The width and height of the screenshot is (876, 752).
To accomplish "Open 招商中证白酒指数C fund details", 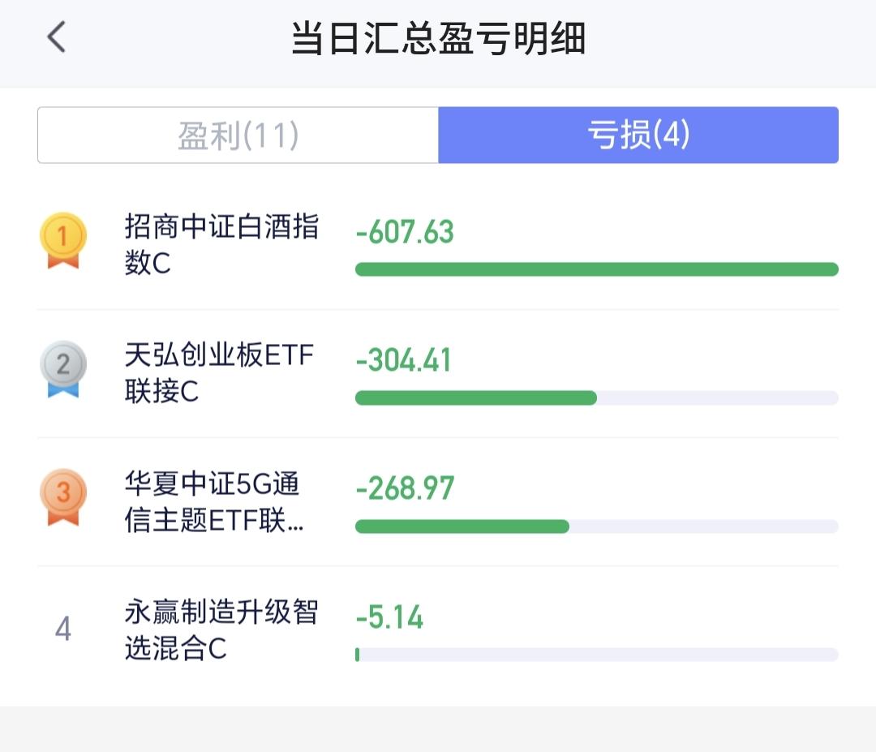I will (221, 245).
